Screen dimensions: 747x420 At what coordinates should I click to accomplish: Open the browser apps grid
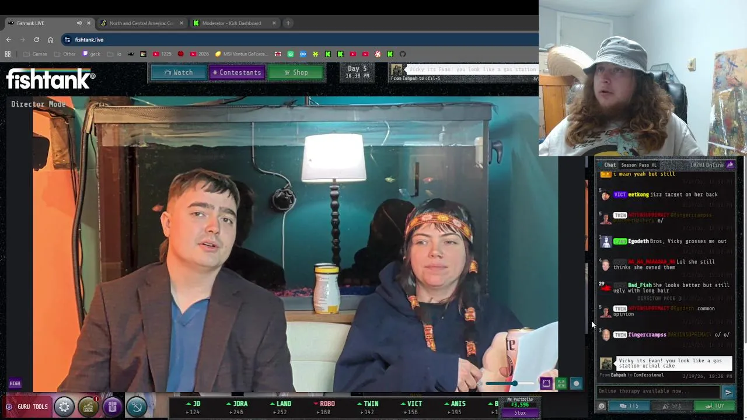[8, 54]
